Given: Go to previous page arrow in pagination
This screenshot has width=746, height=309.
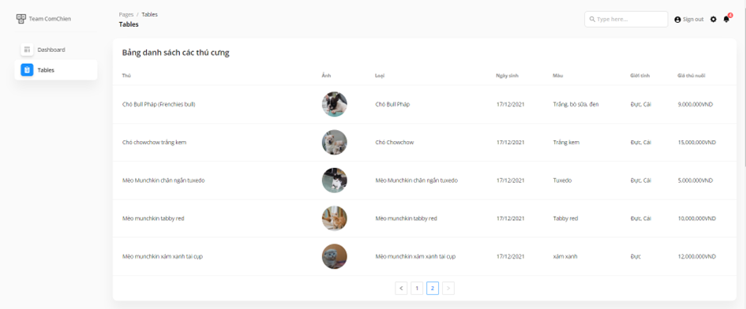Looking at the screenshot, I should (x=401, y=288).
